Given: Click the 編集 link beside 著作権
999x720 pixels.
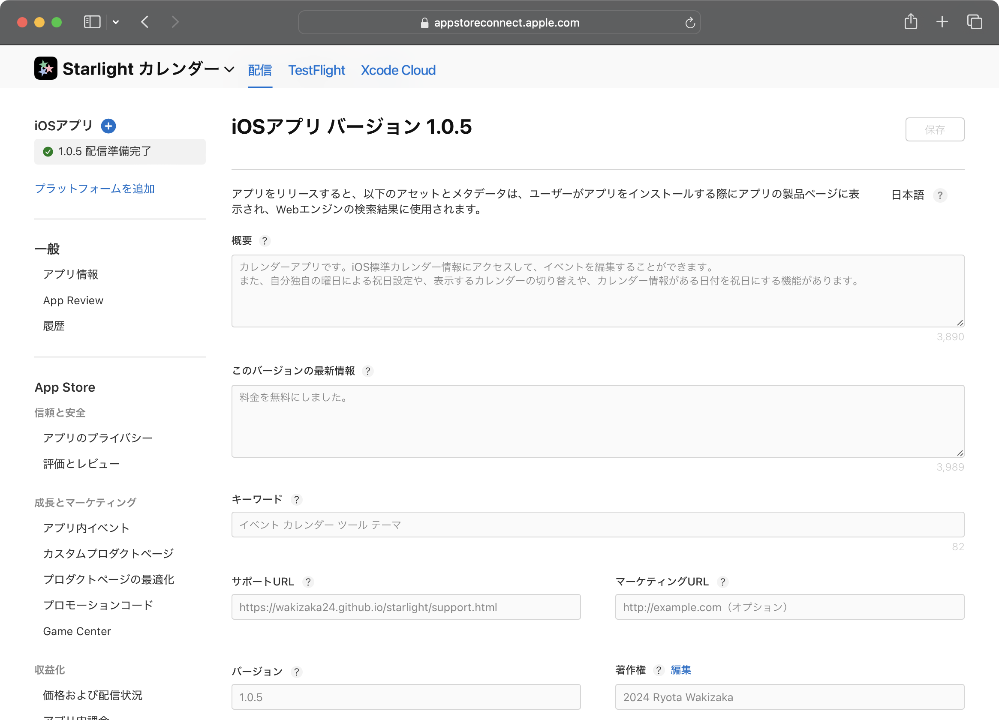Looking at the screenshot, I should pos(680,670).
